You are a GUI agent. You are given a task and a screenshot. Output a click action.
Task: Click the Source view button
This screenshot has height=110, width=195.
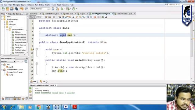point(33,17)
